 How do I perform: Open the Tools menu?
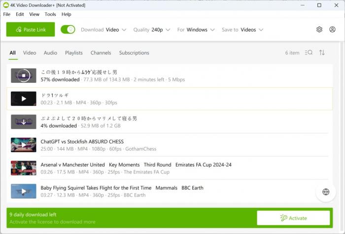coord(50,14)
